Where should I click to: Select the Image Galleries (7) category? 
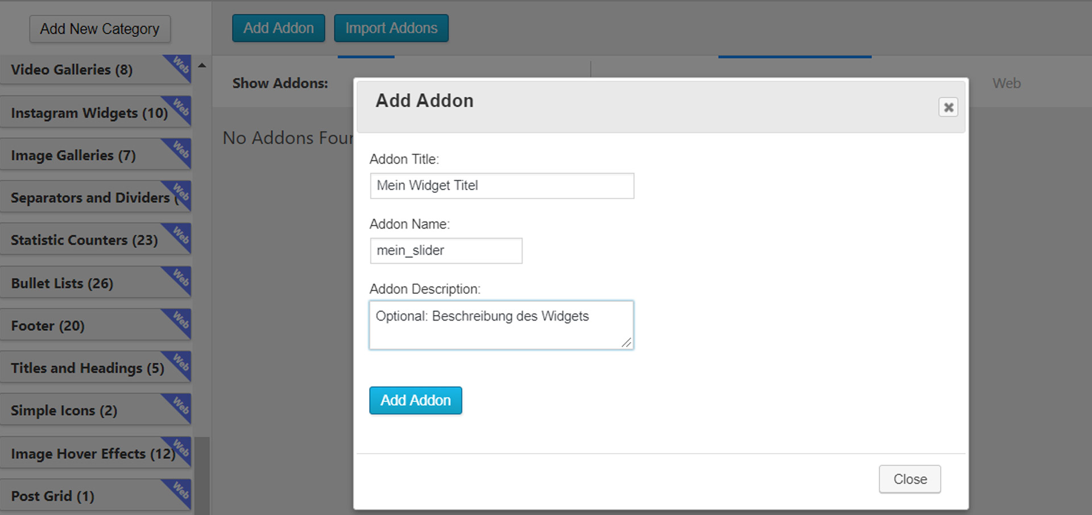(96, 155)
